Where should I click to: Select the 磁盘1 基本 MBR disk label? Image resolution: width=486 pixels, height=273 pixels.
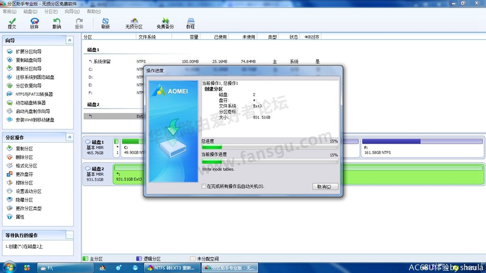pos(97,147)
